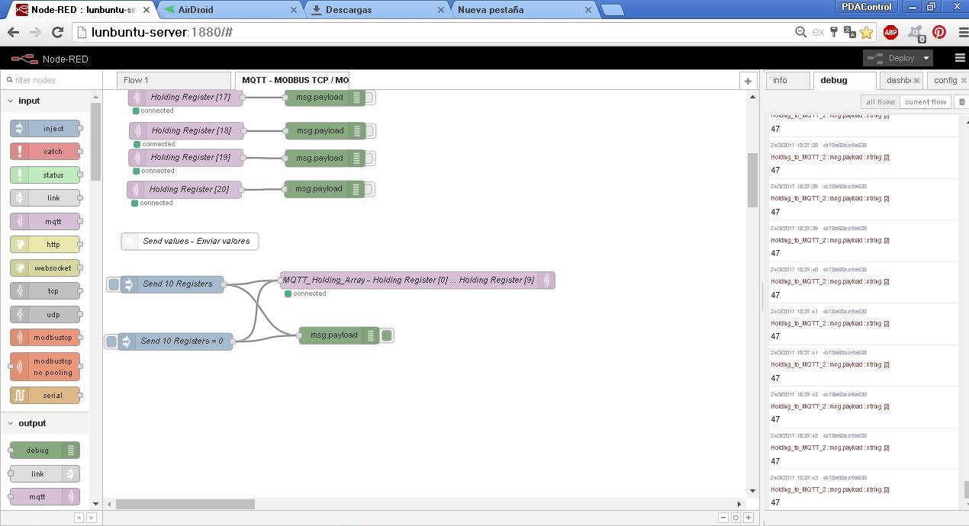Image resolution: width=969 pixels, height=526 pixels.
Task: Select the debug output node in palette
Action: [x=45, y=451]
